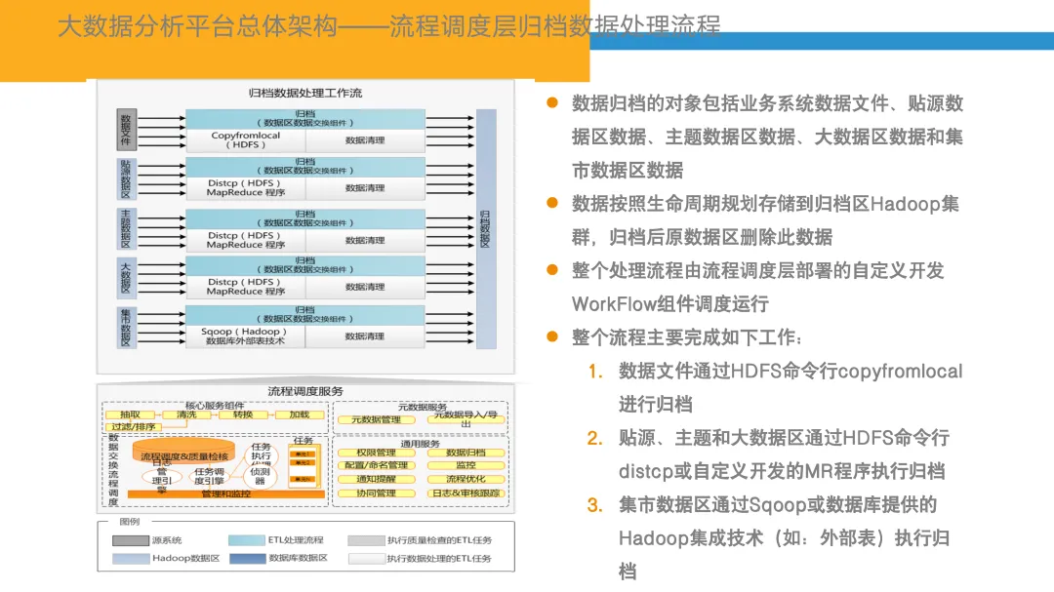The image size is (1054, 592).
Task: Click 数据清理 in the Copyfromlocal row
Action: [x=365, y=139]
